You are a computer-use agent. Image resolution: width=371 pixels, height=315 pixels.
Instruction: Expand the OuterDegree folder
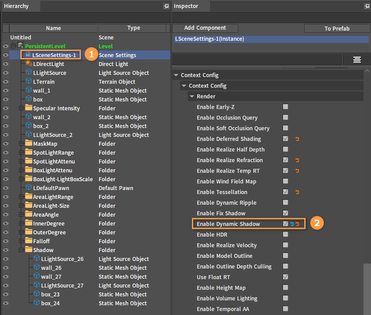coord(21,232)
